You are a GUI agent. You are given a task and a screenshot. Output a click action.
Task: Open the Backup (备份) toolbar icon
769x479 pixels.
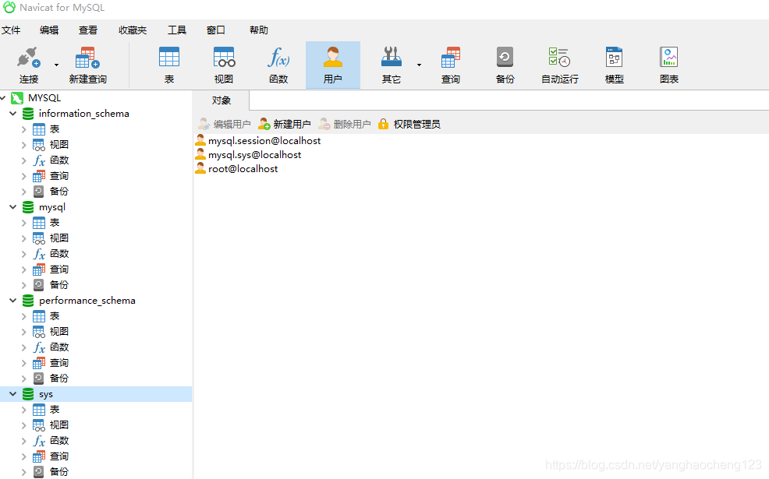[505, 57]
